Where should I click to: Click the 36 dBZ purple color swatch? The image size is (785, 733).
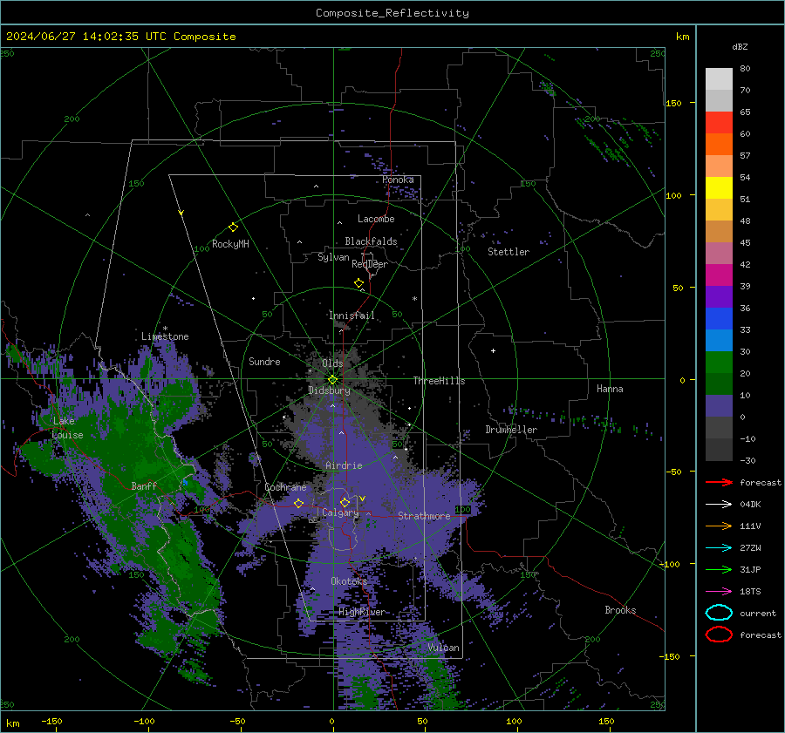[719, 296]
